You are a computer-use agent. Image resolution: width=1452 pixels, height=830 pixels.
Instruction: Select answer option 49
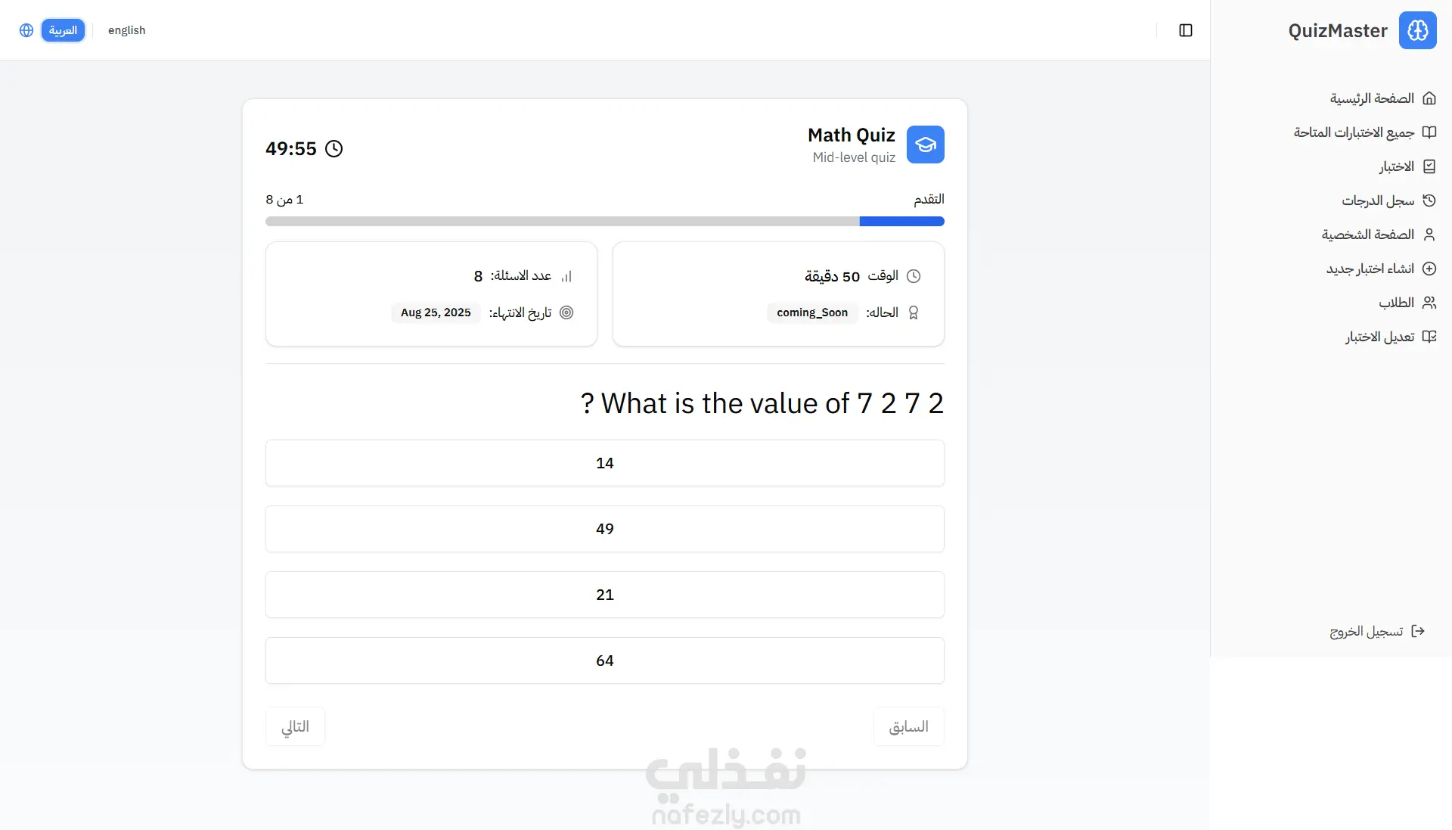pos(604,529)
